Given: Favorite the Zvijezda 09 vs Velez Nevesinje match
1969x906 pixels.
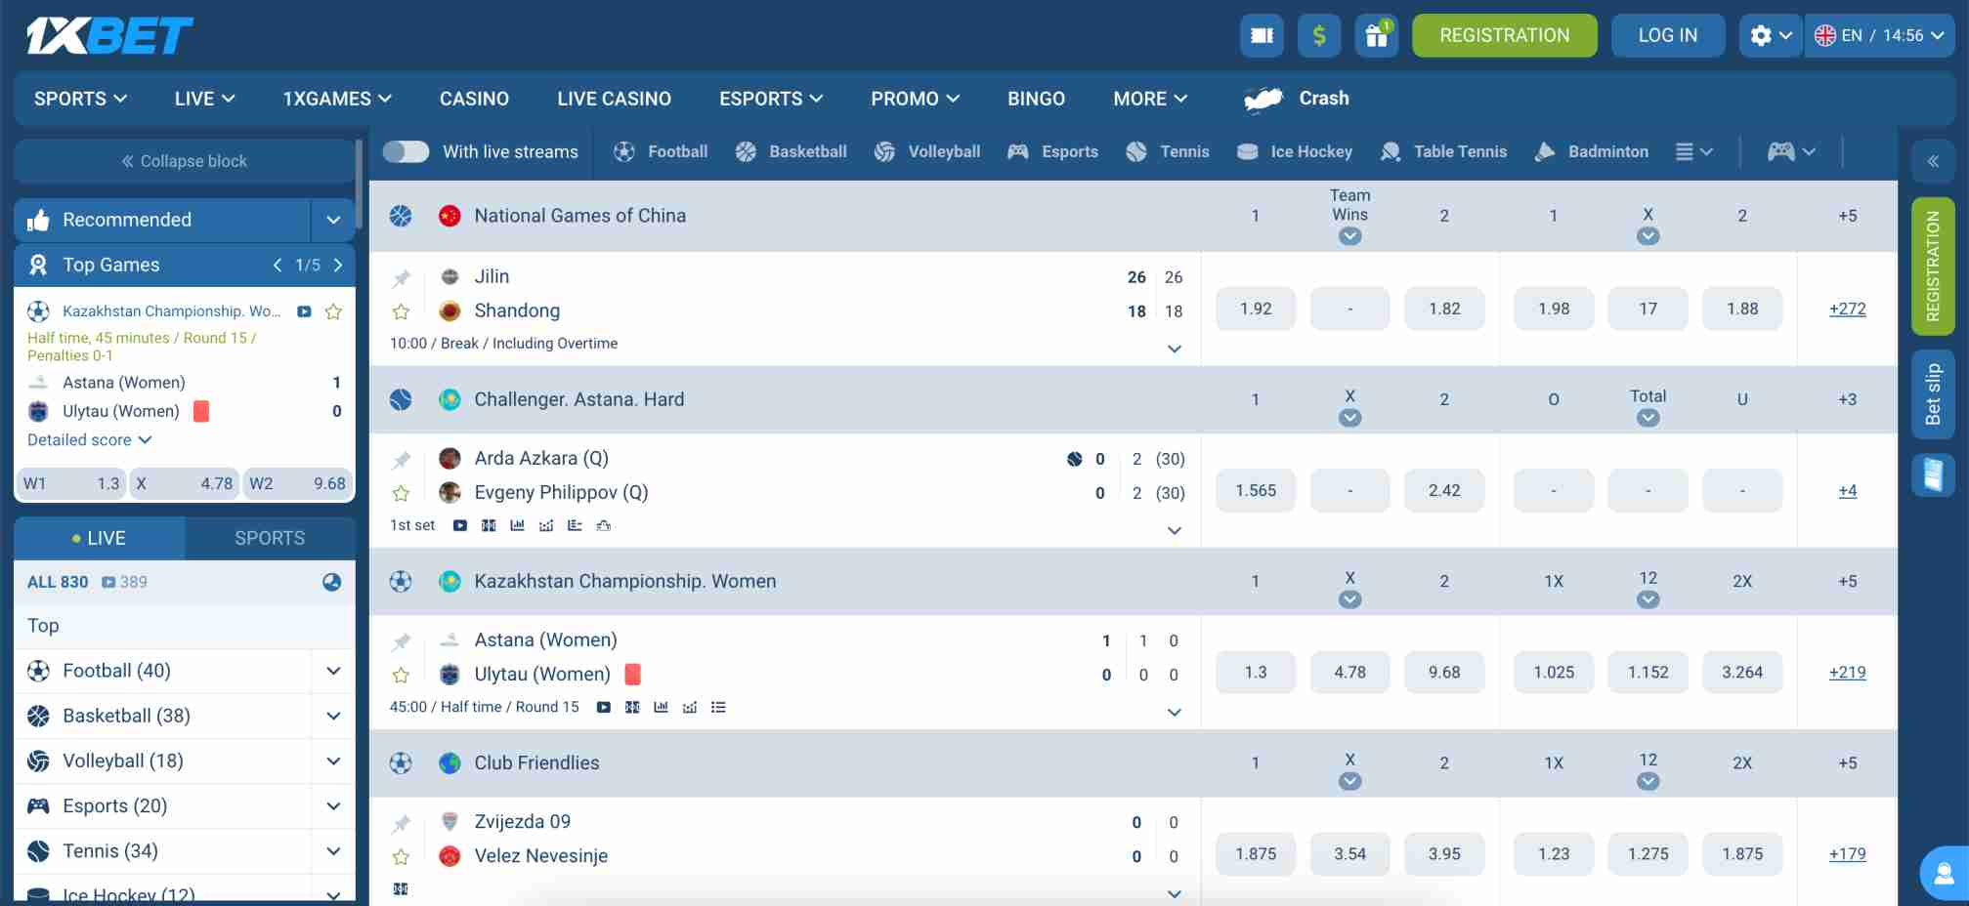Looking at the screenshot, I should [401, 857].
